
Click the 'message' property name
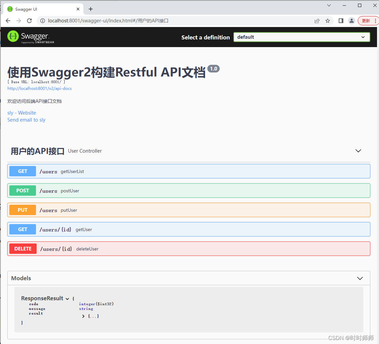point(37,309)
